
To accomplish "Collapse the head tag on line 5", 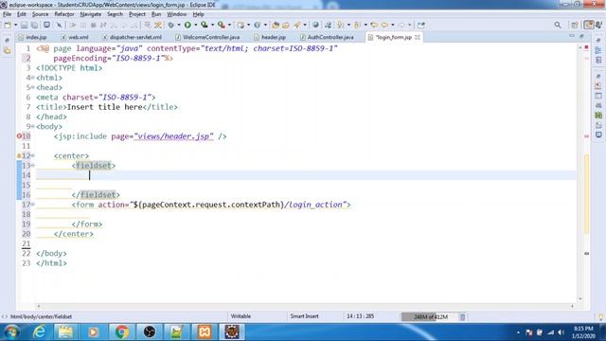I will click(33, 87).
